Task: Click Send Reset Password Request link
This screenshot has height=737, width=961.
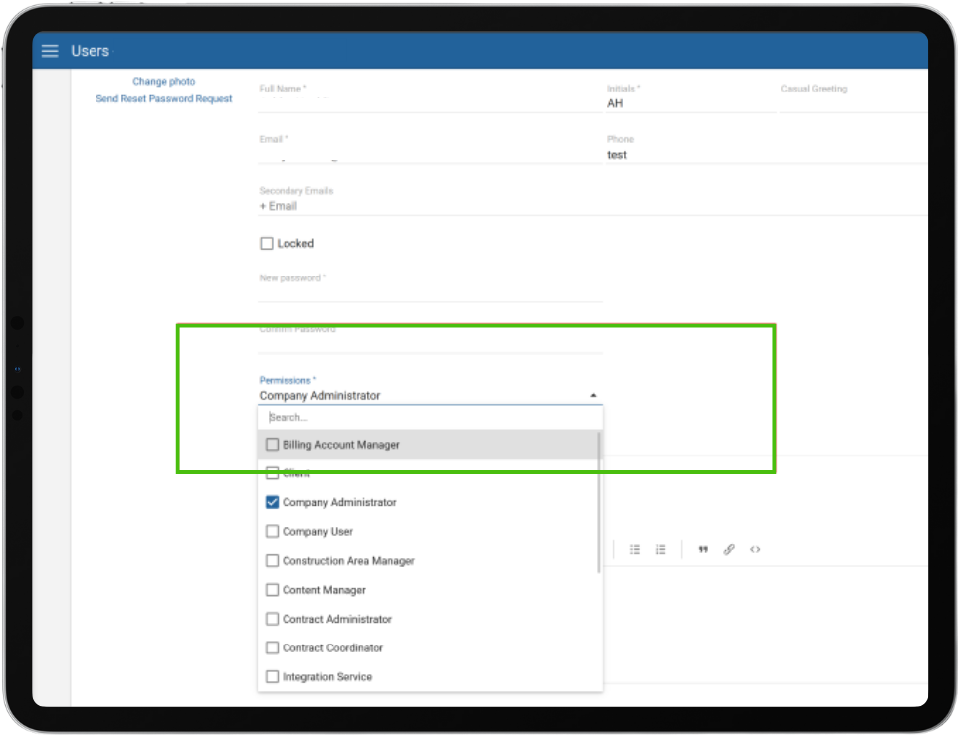Action: point(164,99)
